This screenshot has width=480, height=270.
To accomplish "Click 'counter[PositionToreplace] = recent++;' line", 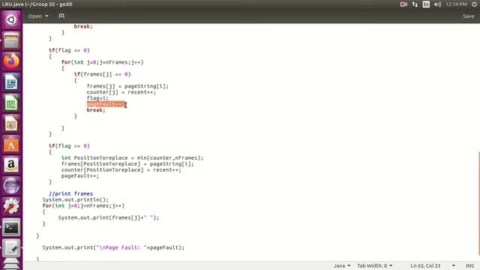I will [121, 170].
